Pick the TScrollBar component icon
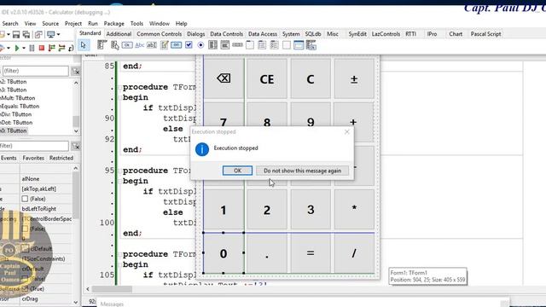Image resolution: width=546 pixels, height=307 pixels. click(x=237, y=45)
